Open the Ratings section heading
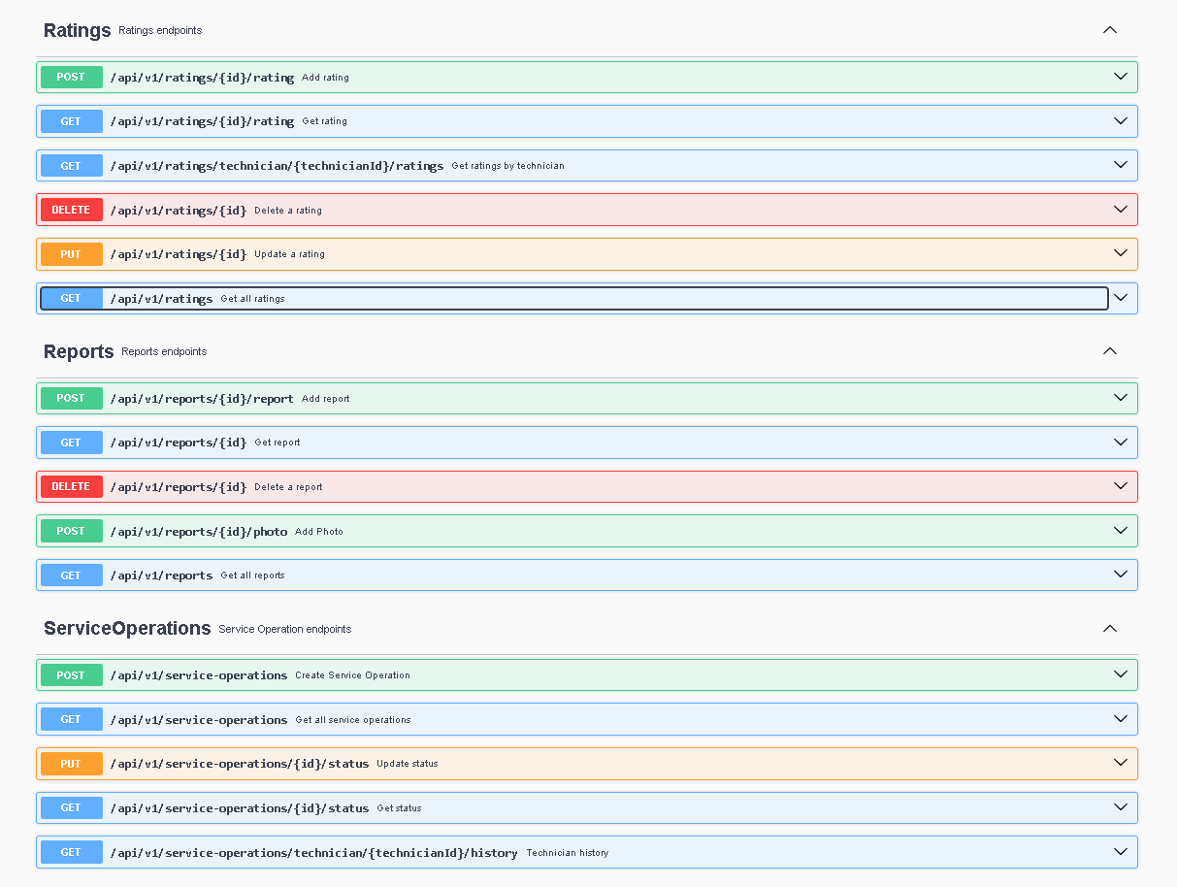Viewport: 1177px width, 887px height. pyautogui.click(x=78, y=30)
